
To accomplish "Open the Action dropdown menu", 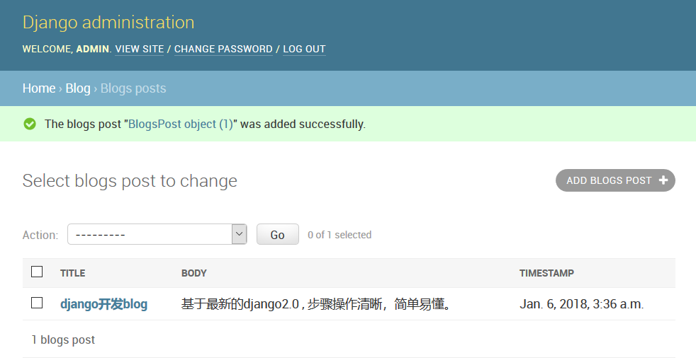I will [x=156, y=234].
